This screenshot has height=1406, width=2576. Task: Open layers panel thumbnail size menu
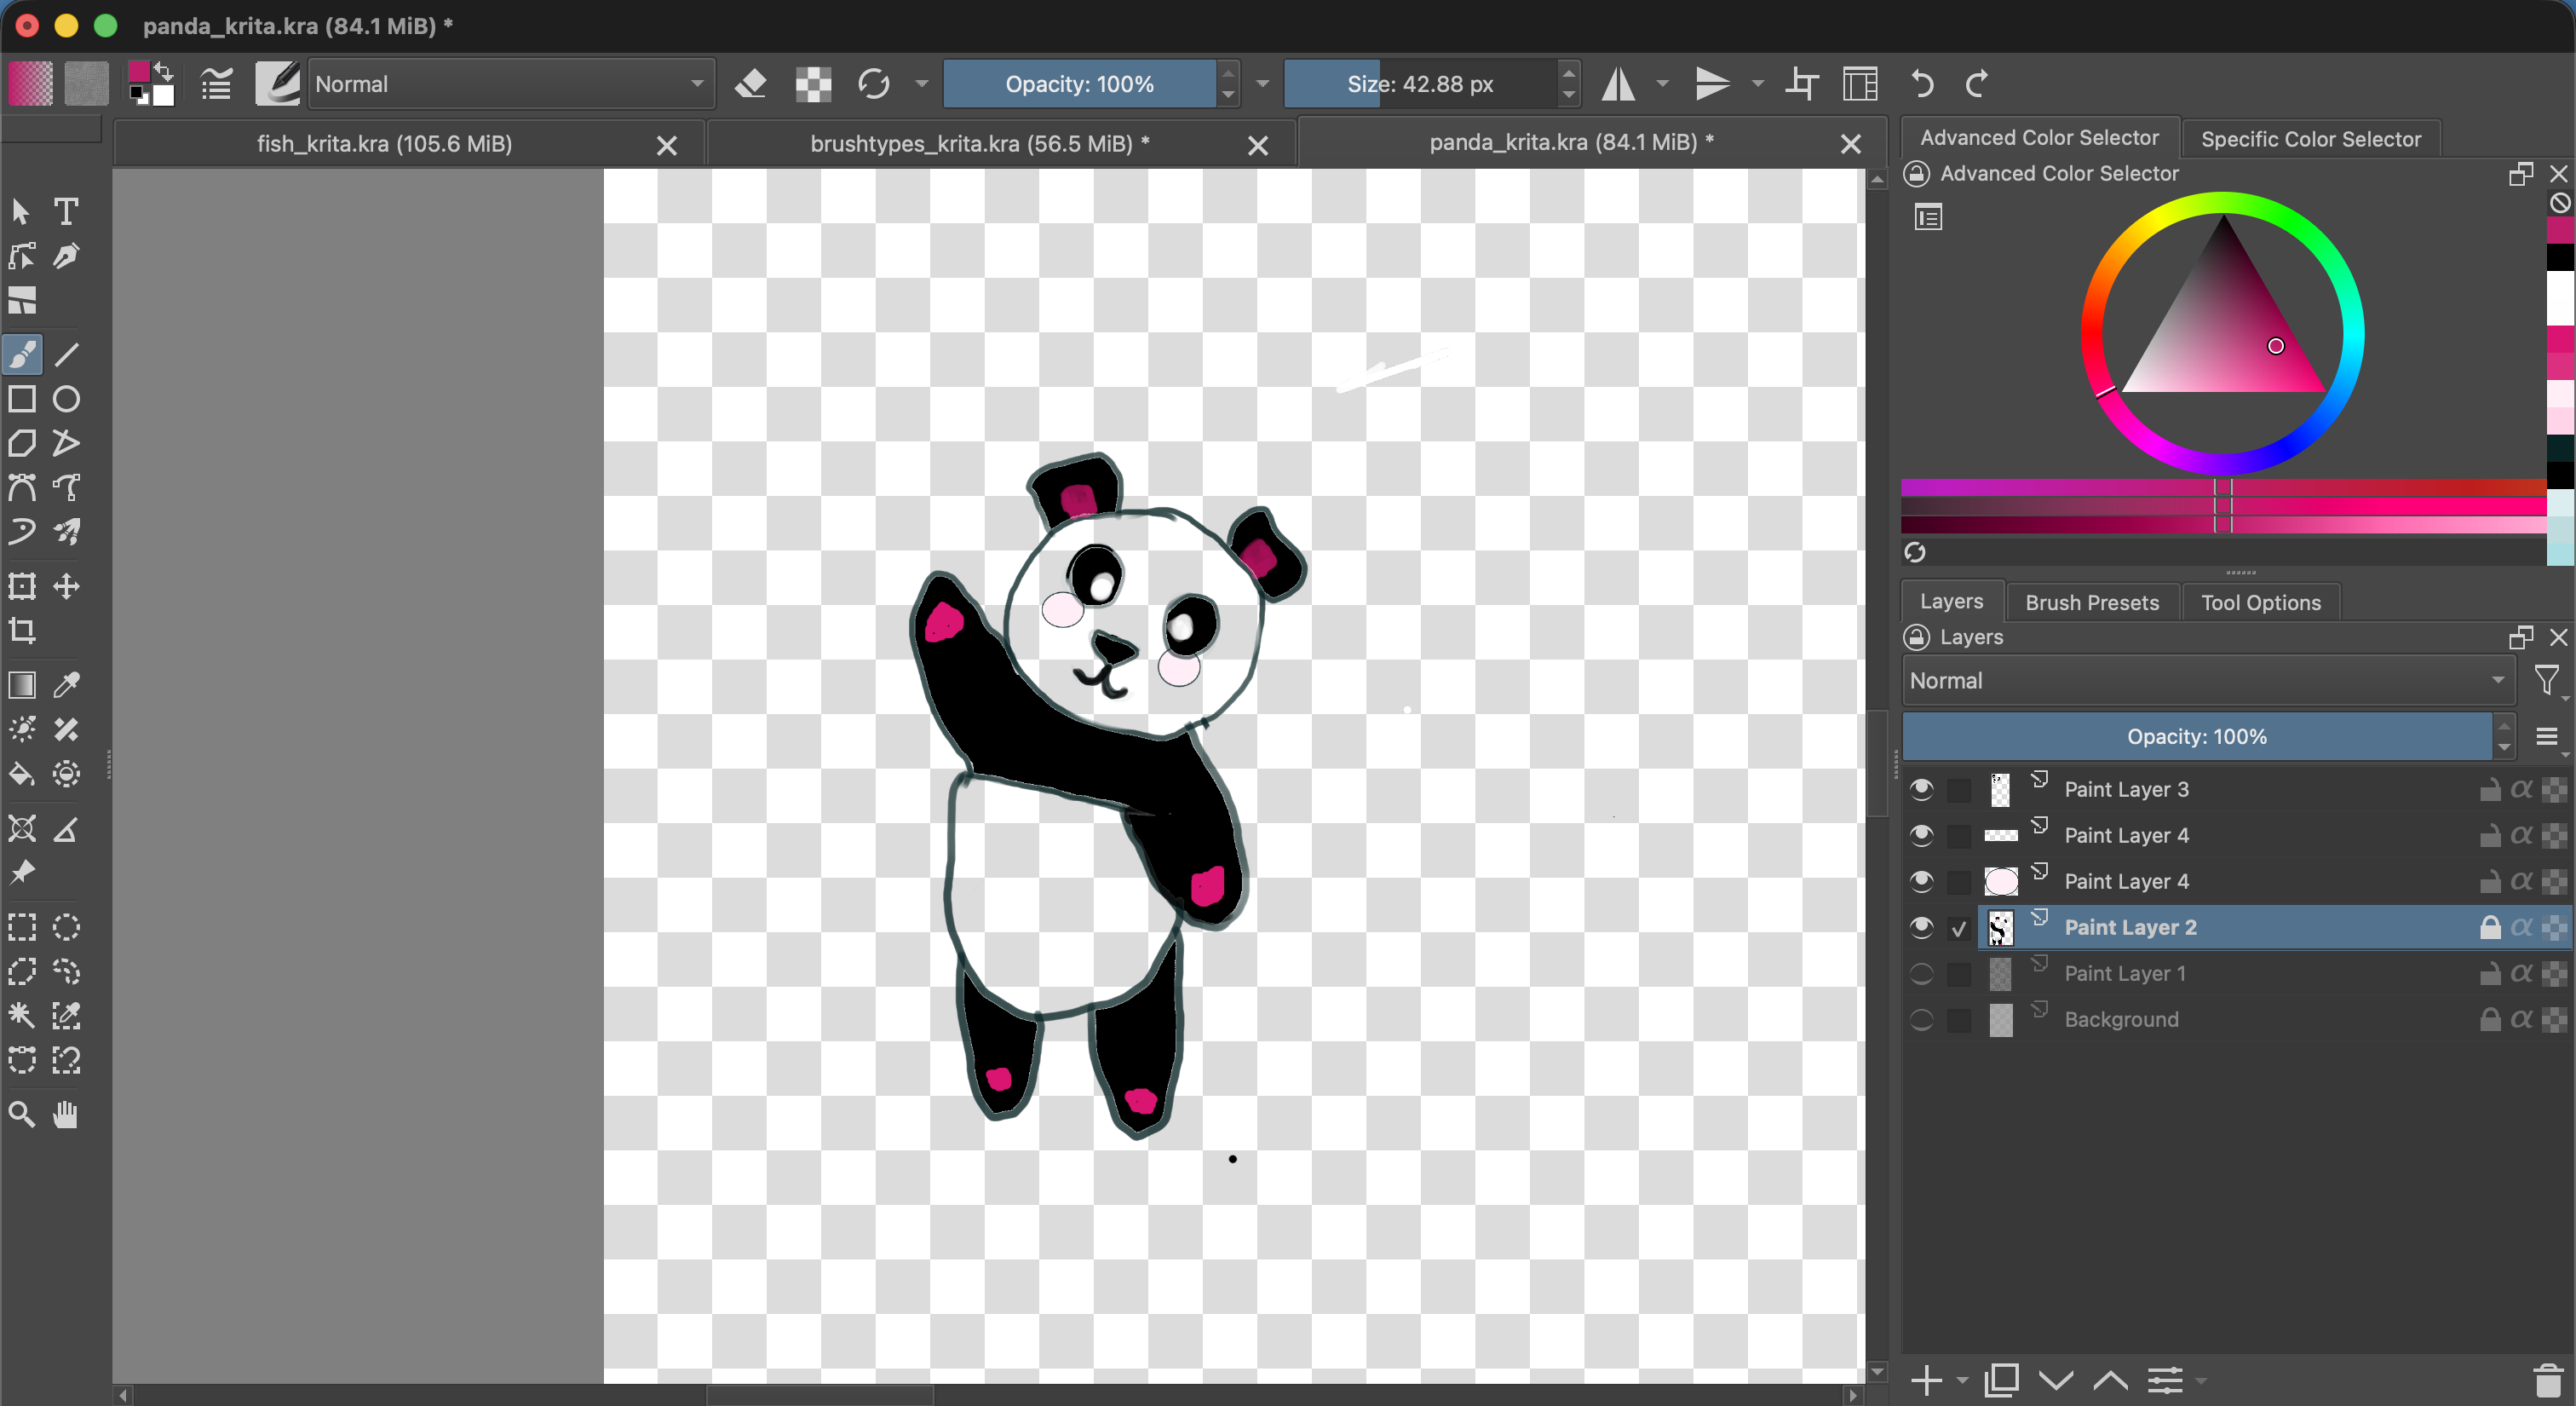click(2547, 737)
